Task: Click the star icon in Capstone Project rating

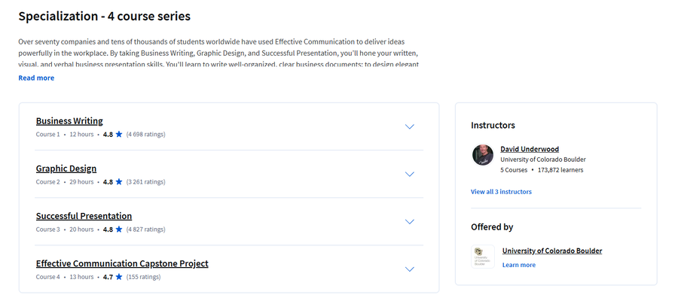Action: click(x=119, y=277)
